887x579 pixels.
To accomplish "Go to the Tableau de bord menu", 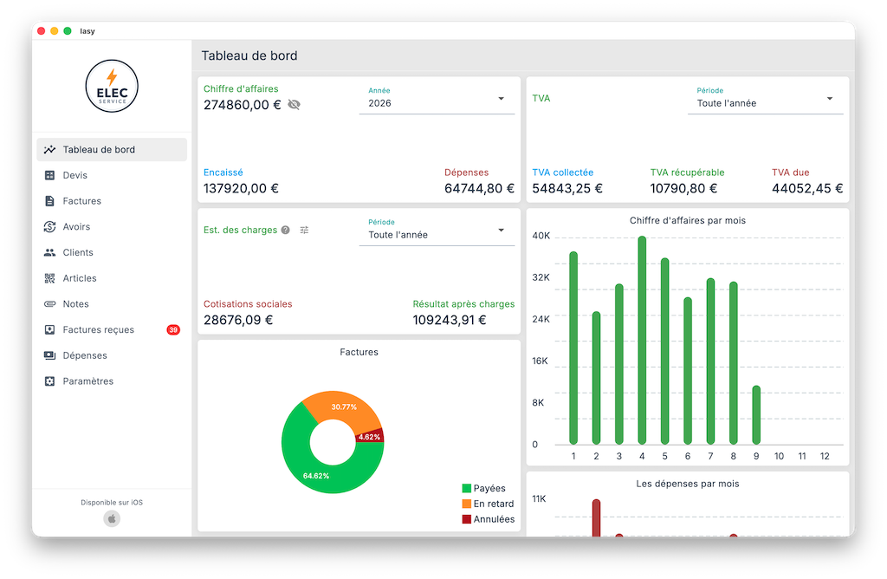I will click(112, 149).
